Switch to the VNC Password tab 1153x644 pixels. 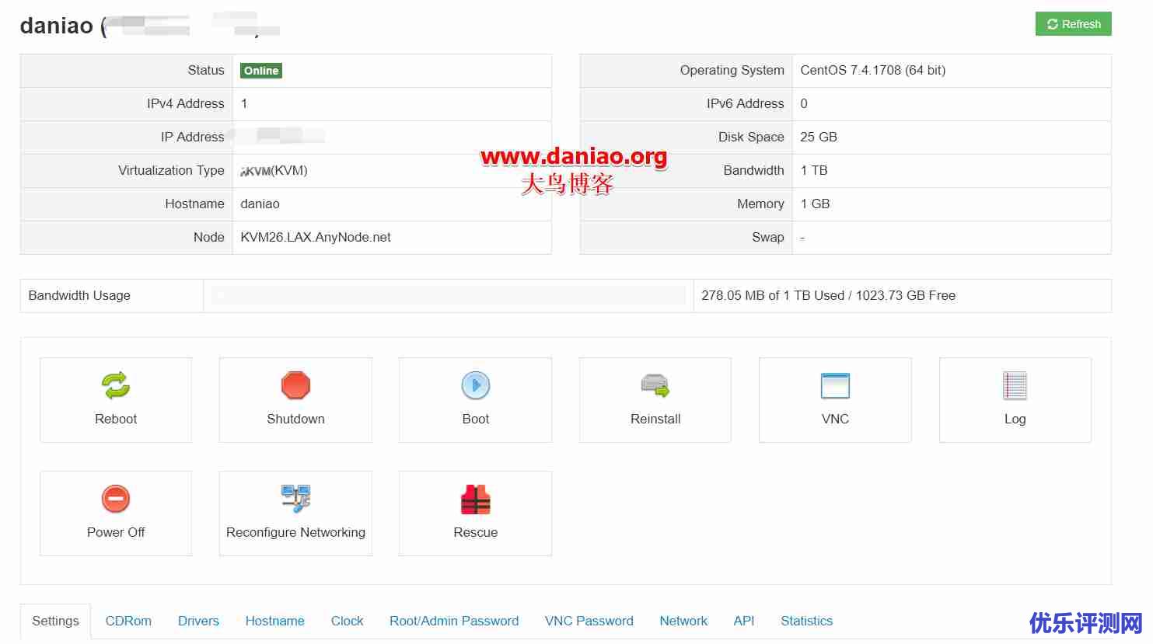click(589, 621)
